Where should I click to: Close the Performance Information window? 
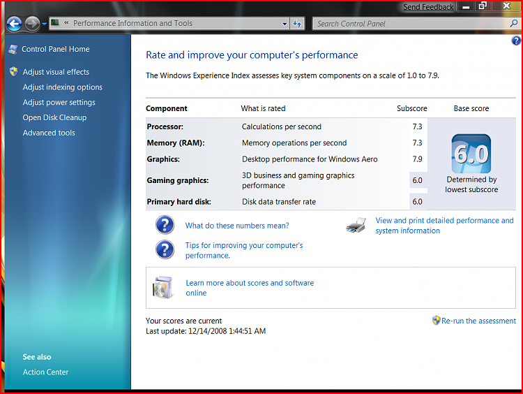[507, 6]
